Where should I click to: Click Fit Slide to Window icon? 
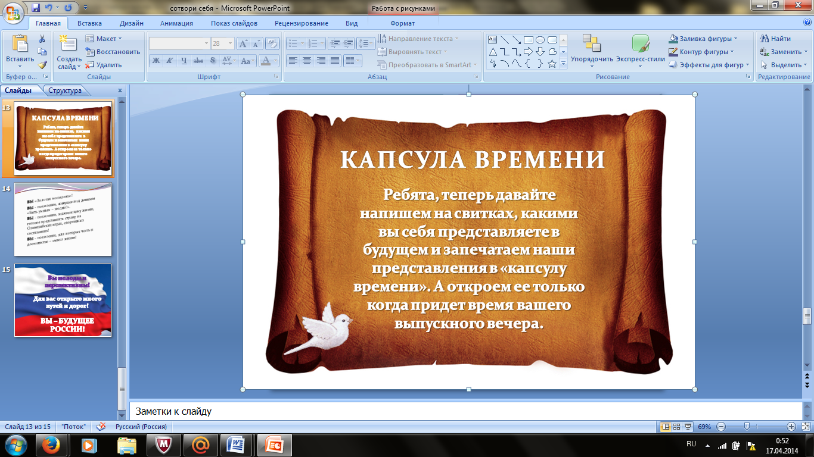pyautogui.click(x=805, y=427)
